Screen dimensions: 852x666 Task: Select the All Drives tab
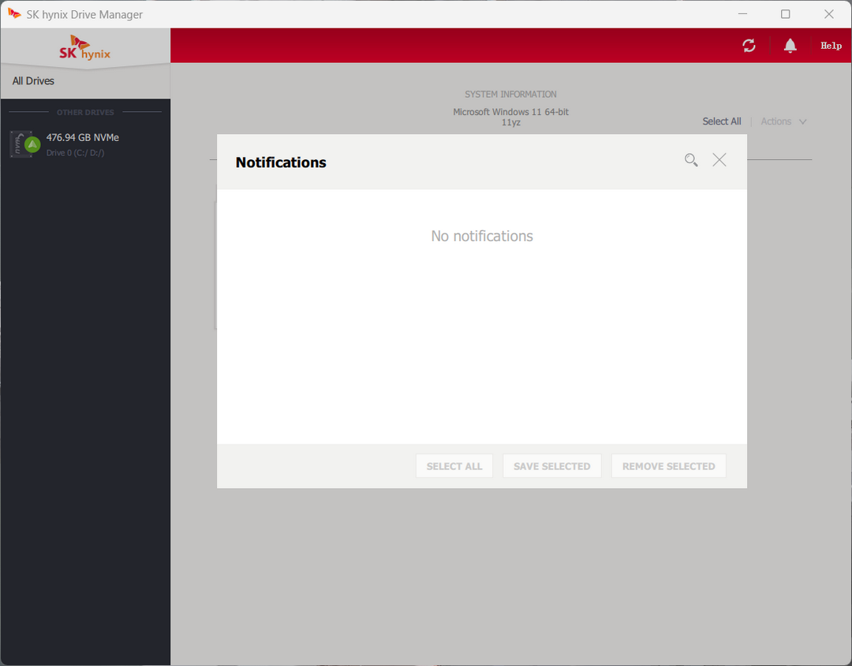tap(33, 81)
